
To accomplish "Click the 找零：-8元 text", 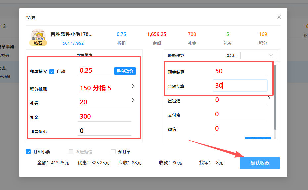I will (211, 163).
